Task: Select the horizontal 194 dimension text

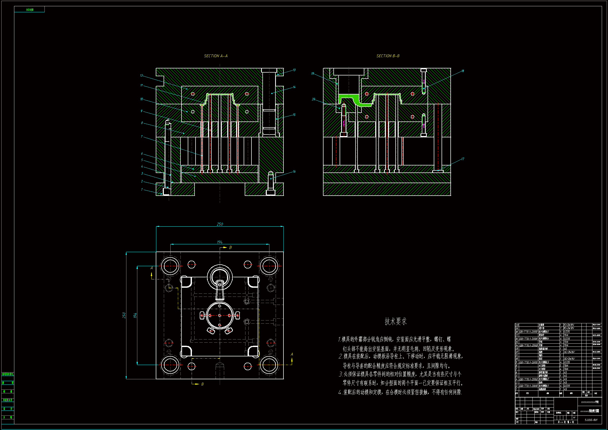Action: [x=219, y=242]
